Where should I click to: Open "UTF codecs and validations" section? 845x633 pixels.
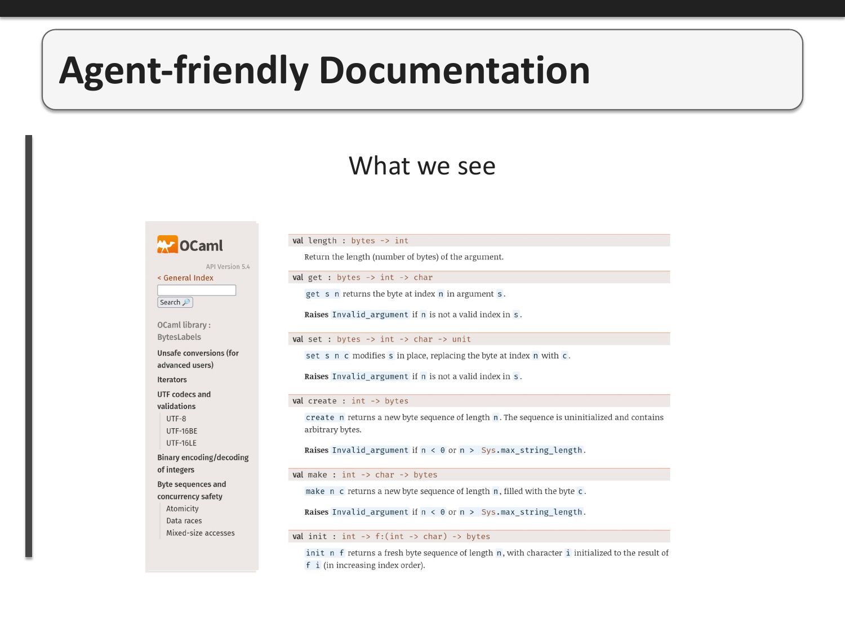[184, 400]
